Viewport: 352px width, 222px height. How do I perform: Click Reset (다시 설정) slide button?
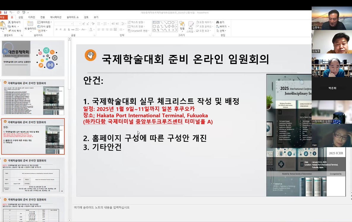(44, 26)
